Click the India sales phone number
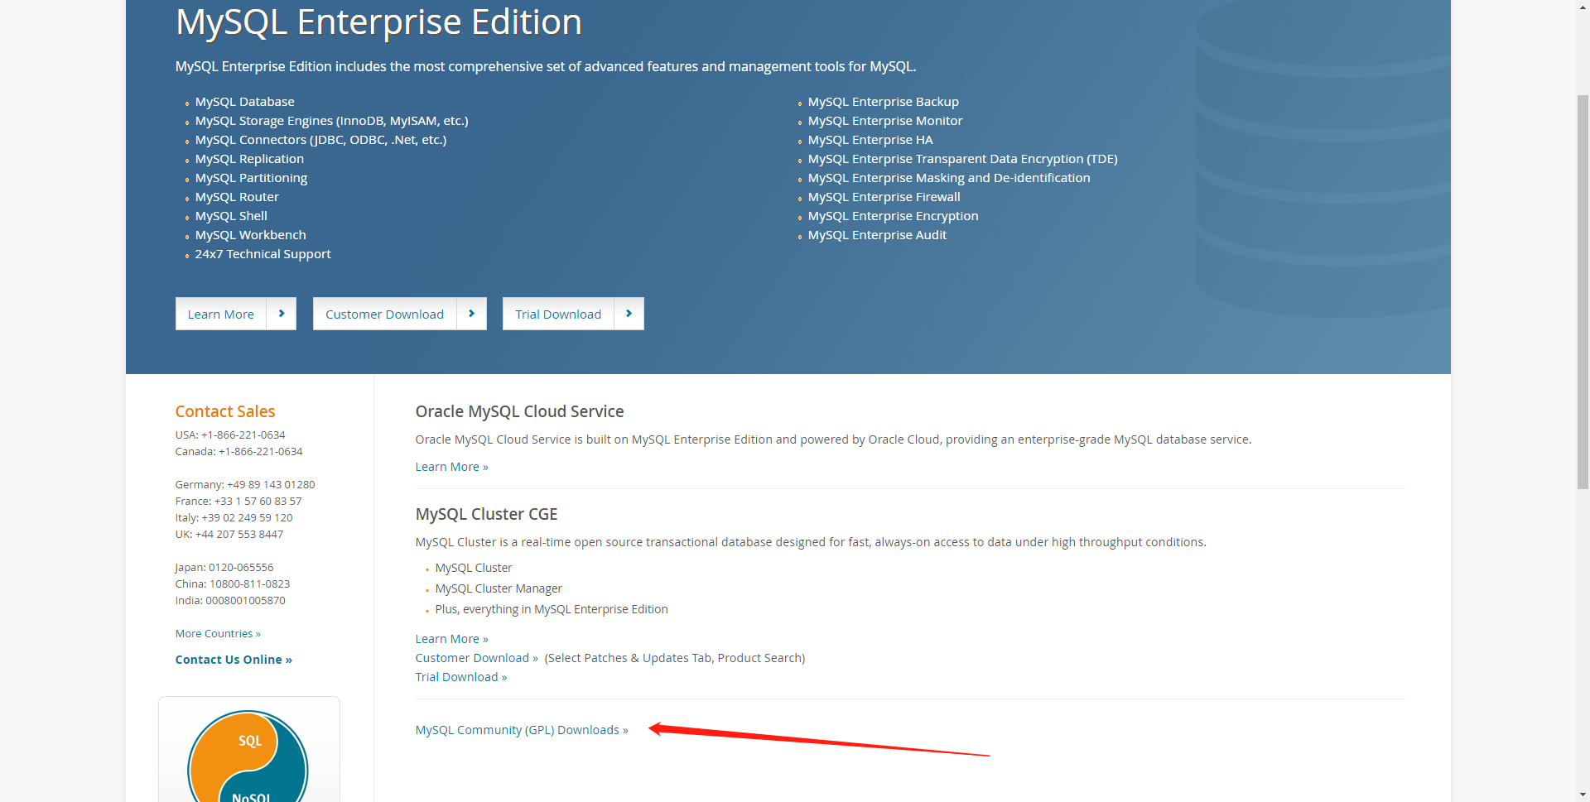Screen dimensions: 1590x802 (x=246, y=601)
